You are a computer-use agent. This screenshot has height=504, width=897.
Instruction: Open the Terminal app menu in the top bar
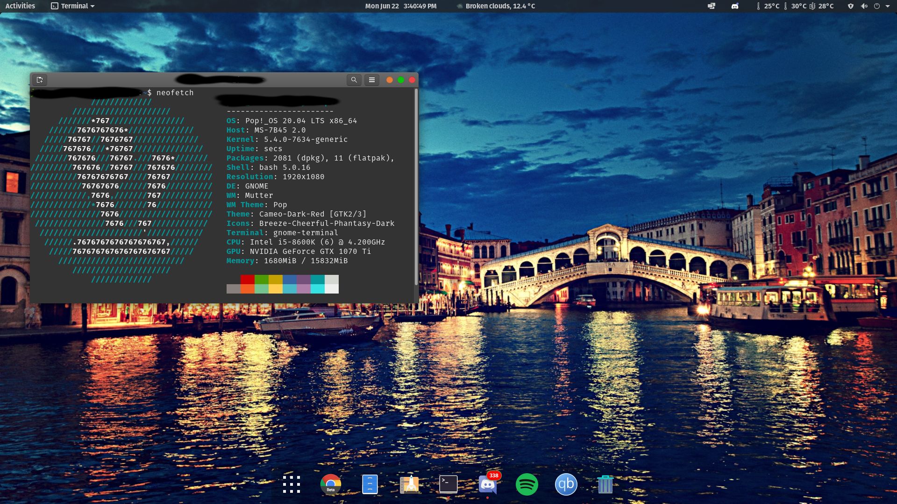[72, 6]
